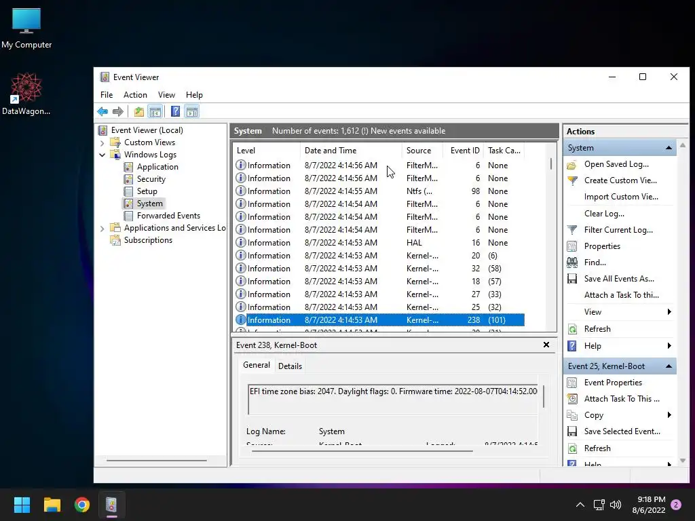Click the Up one level folder icon
The width and height of the screenshot is (695, 521).
pos(139,112)
